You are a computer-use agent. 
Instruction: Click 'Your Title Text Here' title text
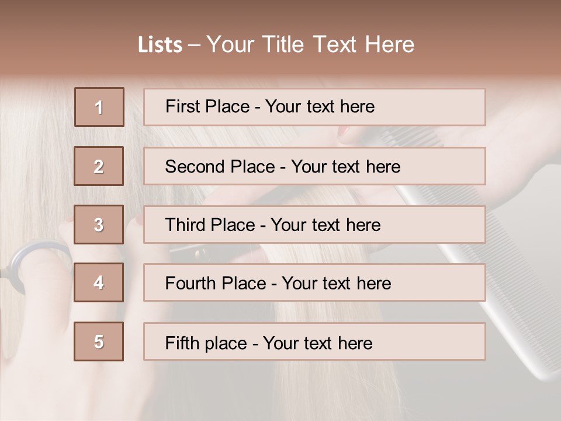pyautogui.click(x=310, y=44)
